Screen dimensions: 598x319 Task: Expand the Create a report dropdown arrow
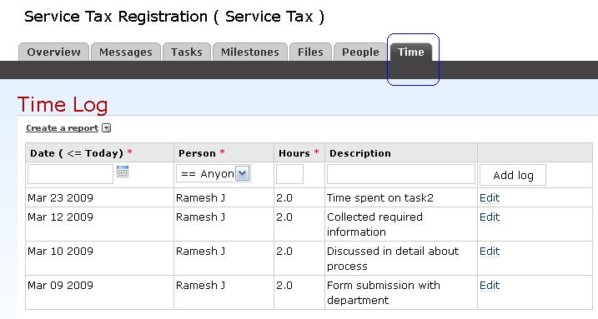pos(107,128)
